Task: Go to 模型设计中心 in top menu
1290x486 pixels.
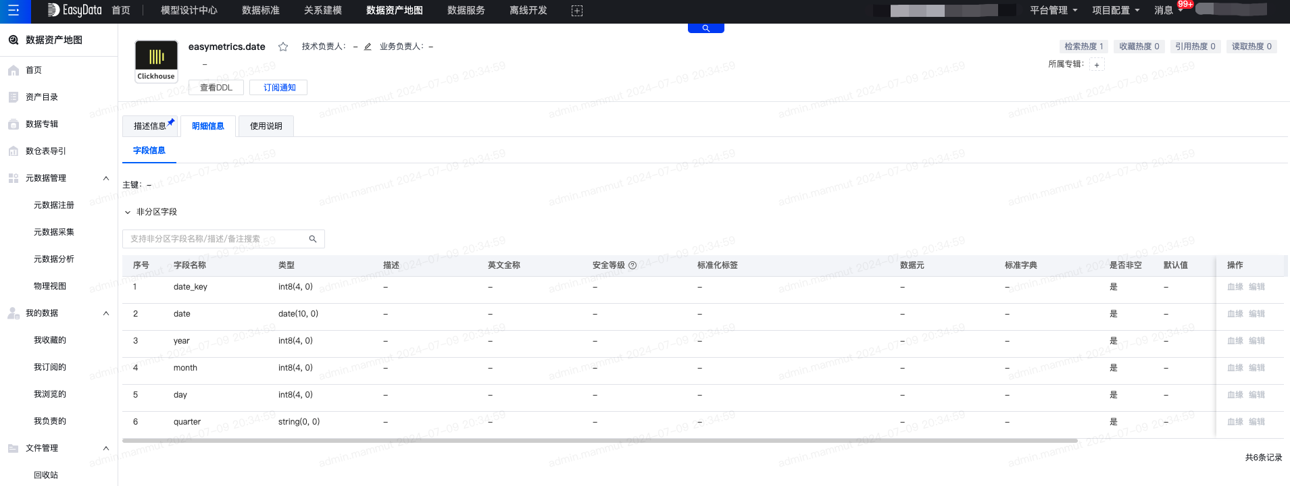Action: pos(189,10)
